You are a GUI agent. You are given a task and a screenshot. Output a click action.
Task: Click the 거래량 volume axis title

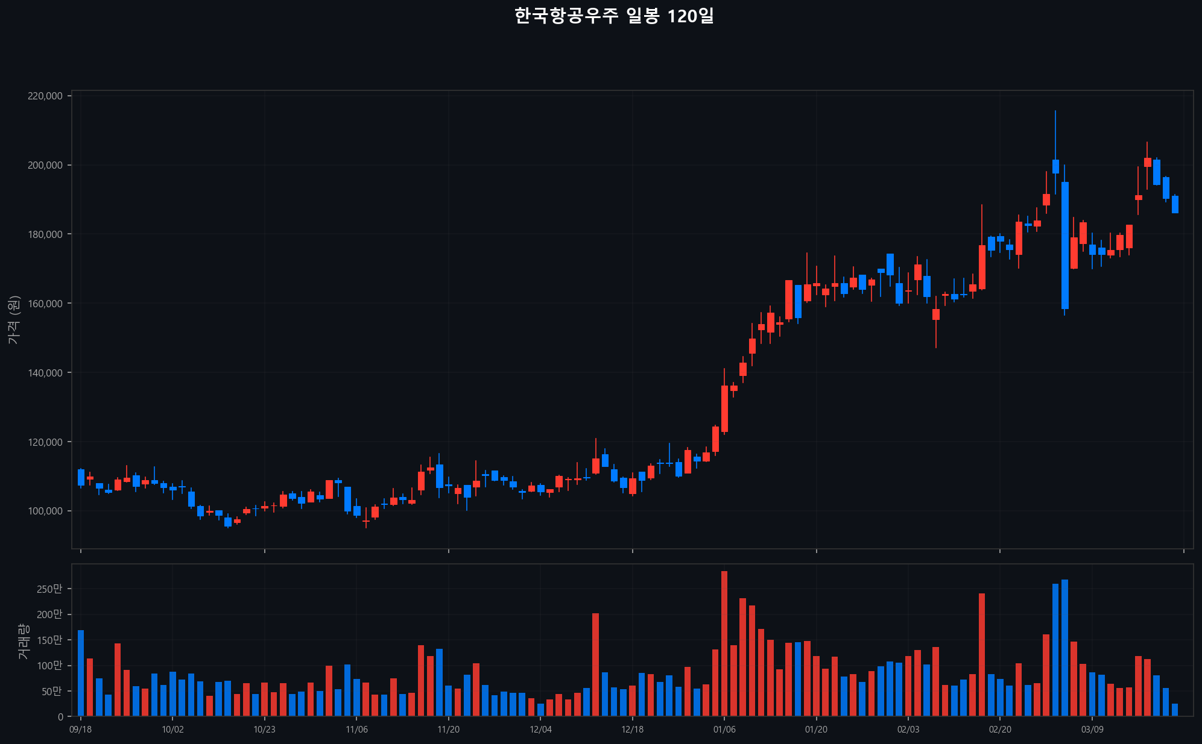23,641
